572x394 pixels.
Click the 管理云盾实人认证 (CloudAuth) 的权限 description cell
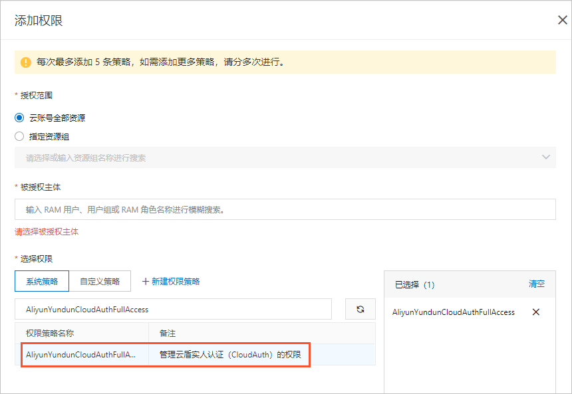(230, 354)
